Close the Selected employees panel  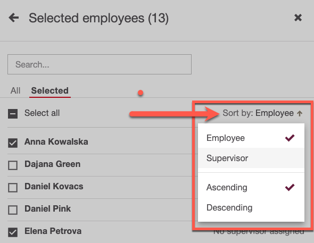[x=298, y=18]
